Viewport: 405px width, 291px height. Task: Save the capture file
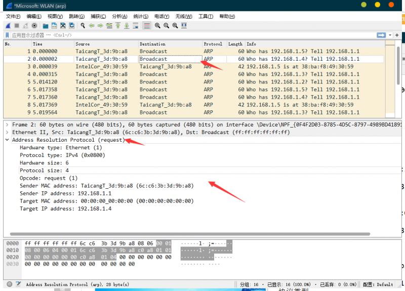click(x=54, y=26)
